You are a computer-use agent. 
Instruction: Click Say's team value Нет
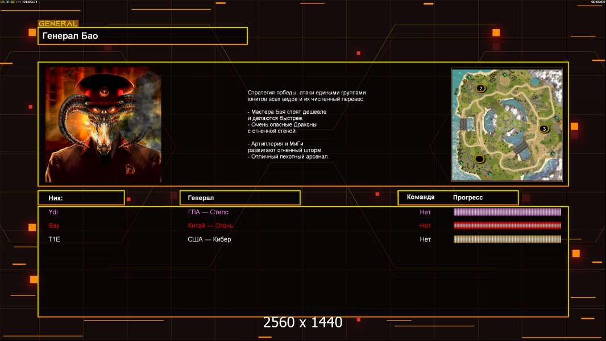tap(425, 226)
